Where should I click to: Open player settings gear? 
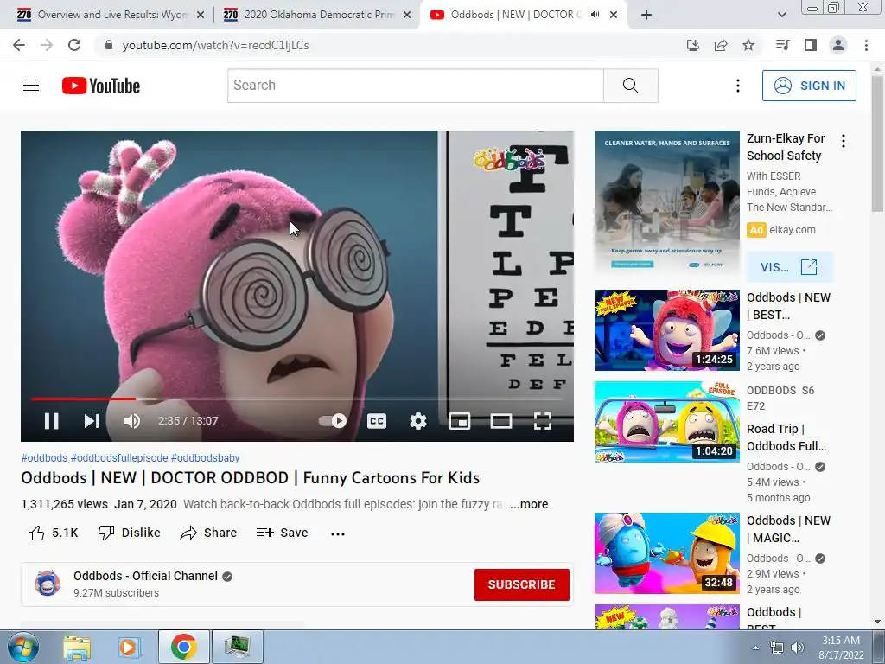(x=418, y=421)
